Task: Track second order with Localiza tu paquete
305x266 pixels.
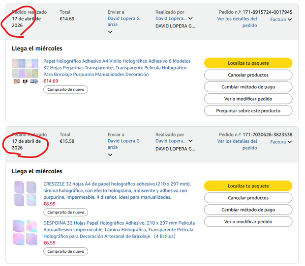Action: pos(248,186)
